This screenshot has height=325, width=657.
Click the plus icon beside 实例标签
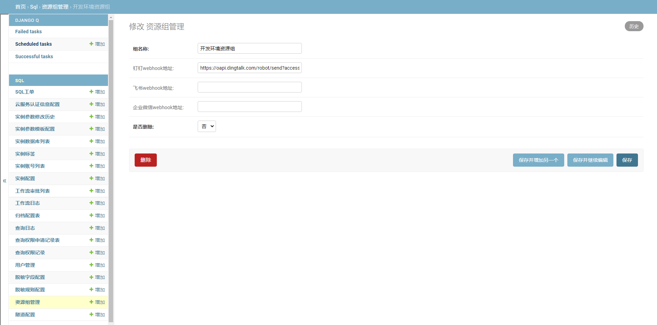click(x=91, y=154)
